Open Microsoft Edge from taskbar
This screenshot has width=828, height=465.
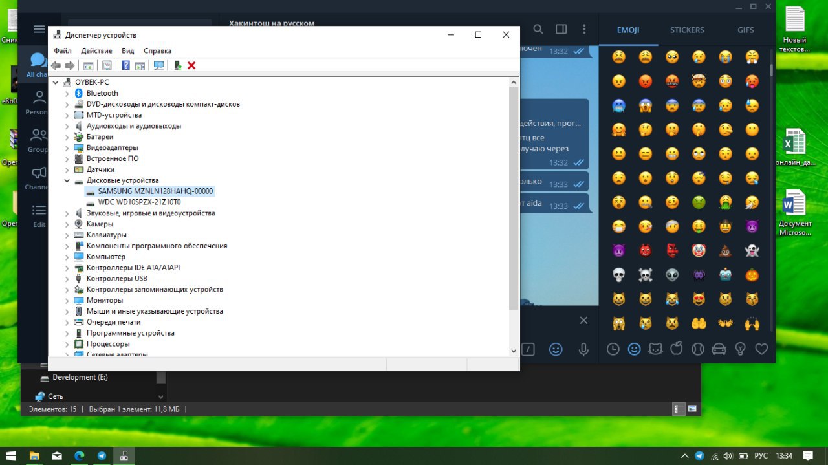tap(79, 456)
